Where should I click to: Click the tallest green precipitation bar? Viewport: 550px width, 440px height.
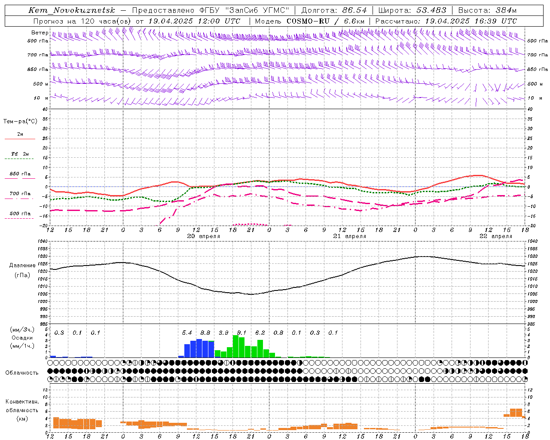[x=235, y=346]
